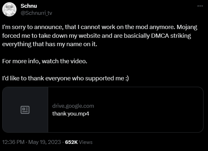Image resolution: width=208 pixels, height=151 pixels.
Task: Click the 12:36 PM timestamp
Action: tap(13, 142)
